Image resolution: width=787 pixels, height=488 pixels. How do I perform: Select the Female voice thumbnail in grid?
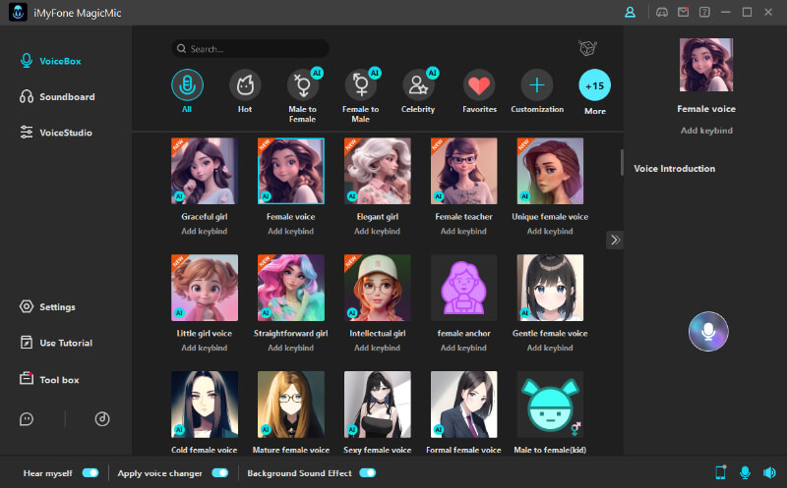coord(291,171)
